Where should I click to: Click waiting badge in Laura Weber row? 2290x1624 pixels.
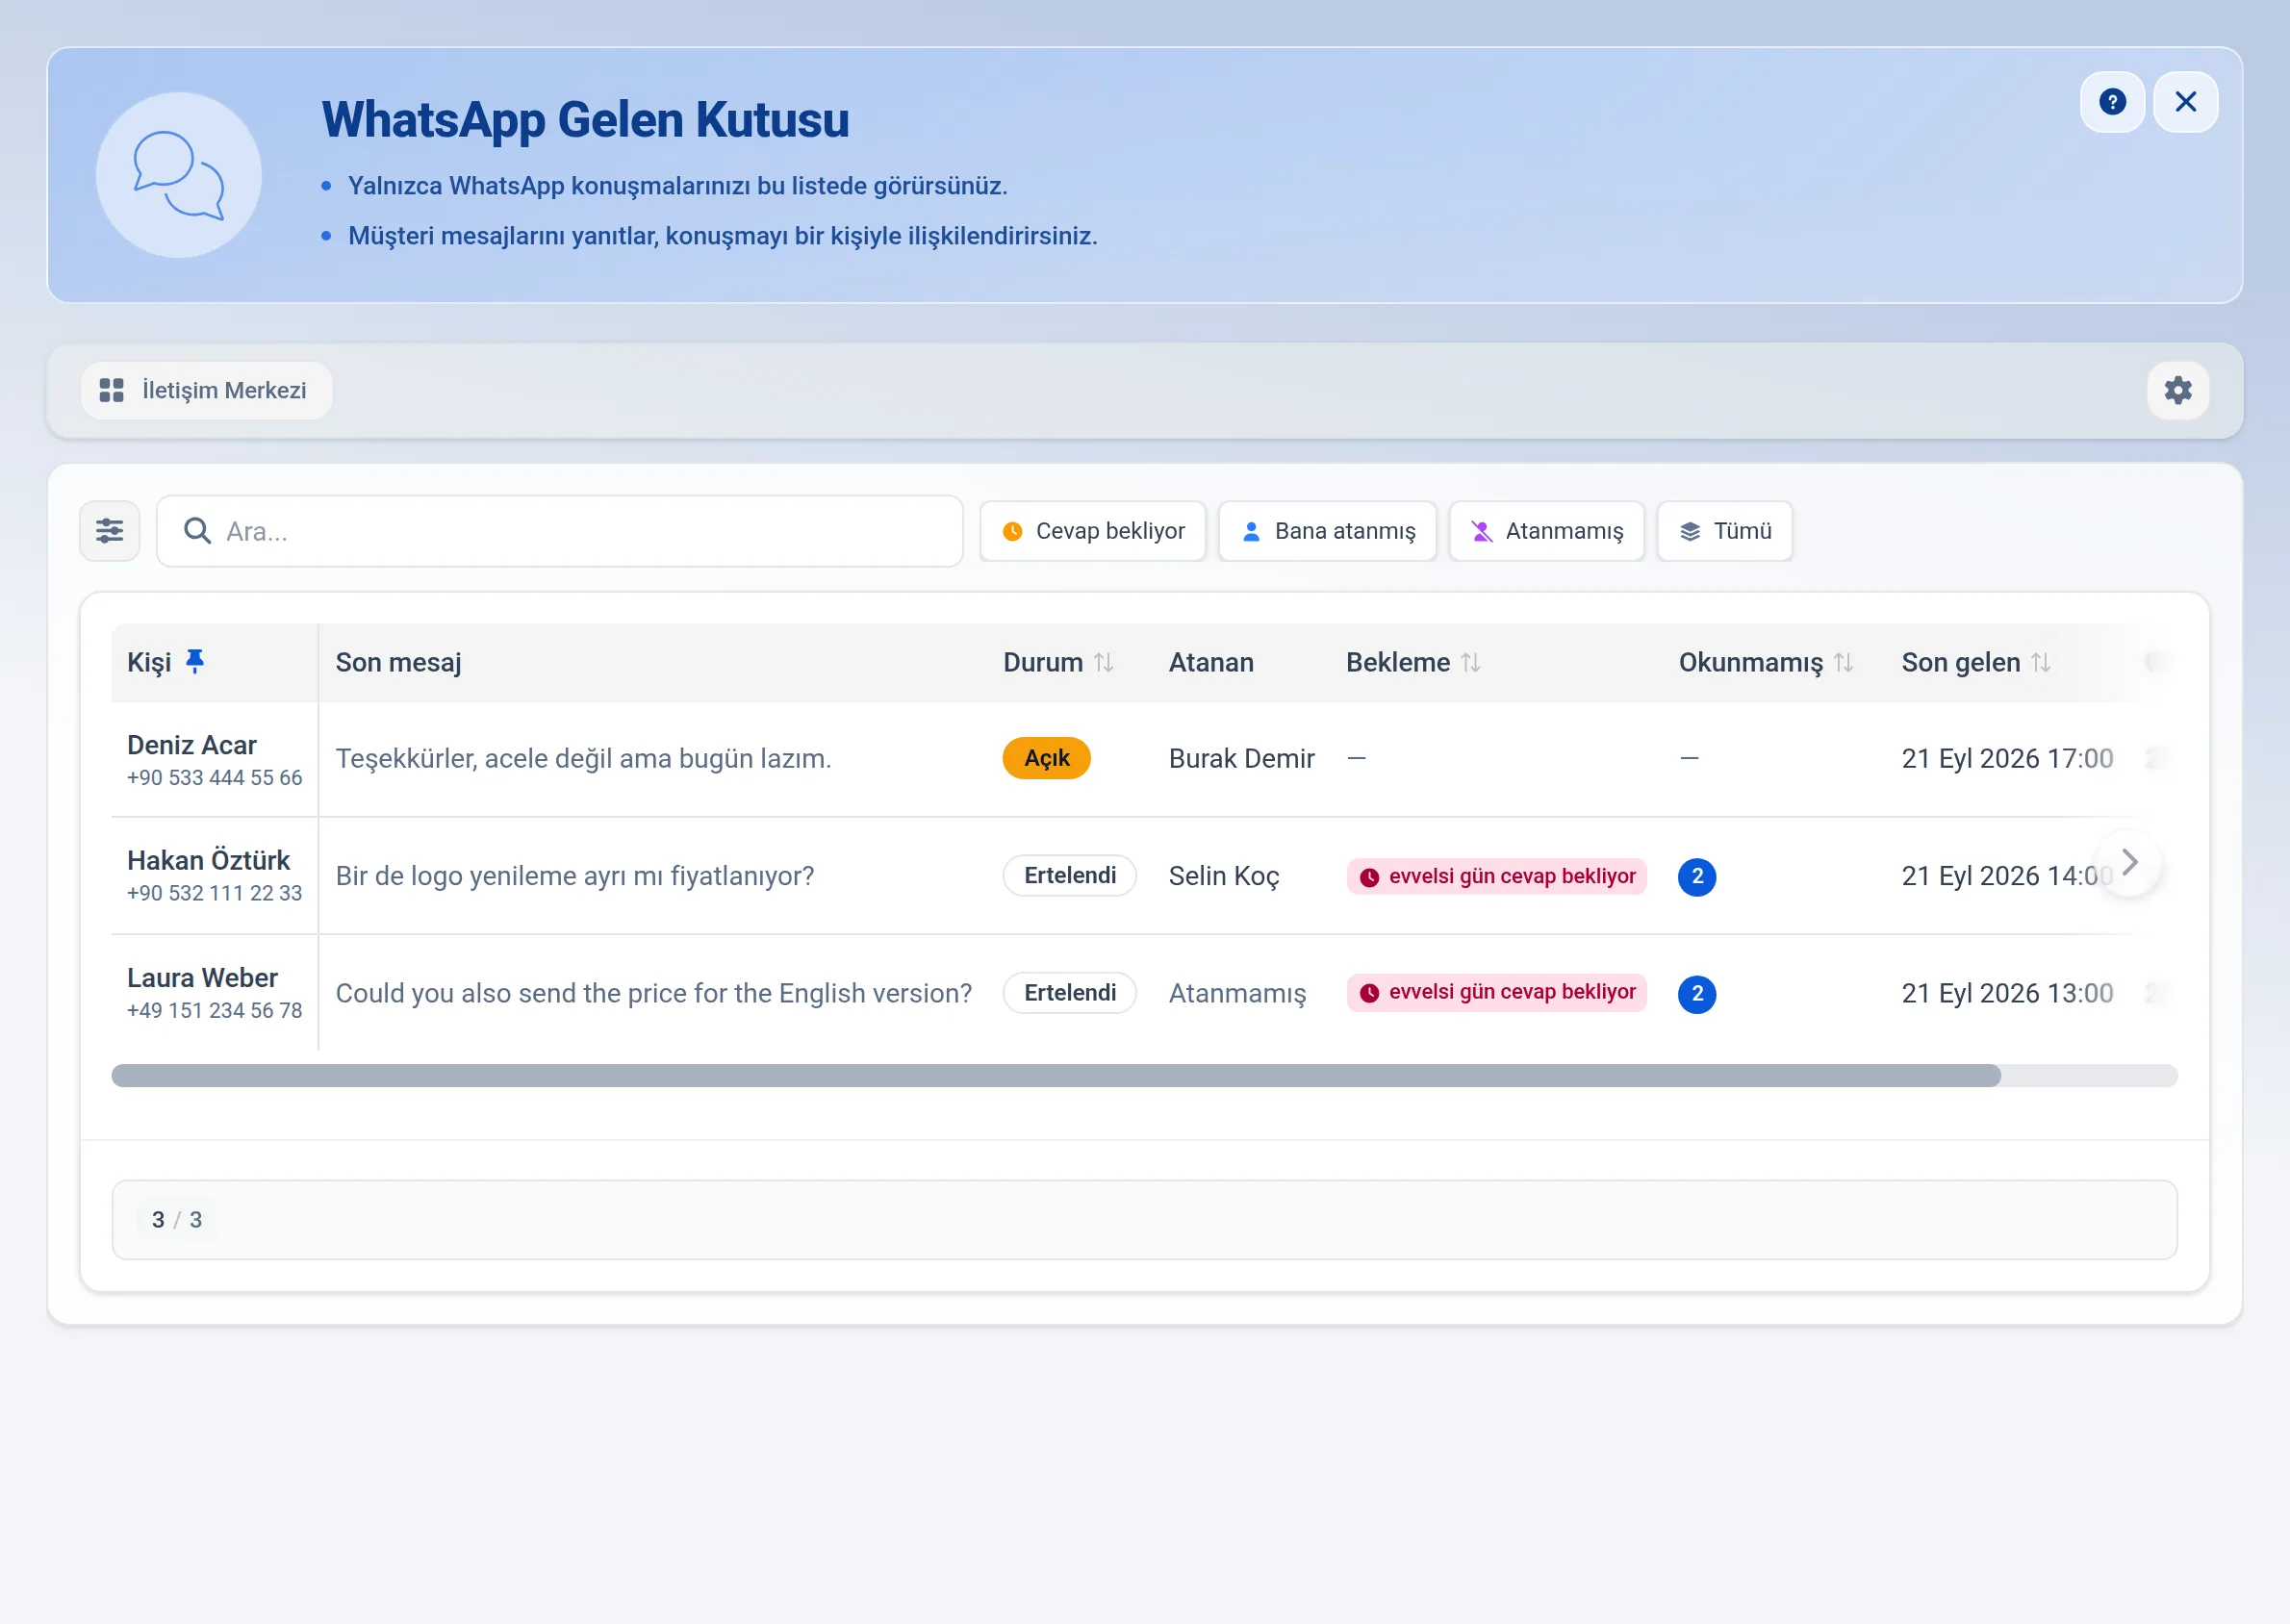(x=1496, y=992)
